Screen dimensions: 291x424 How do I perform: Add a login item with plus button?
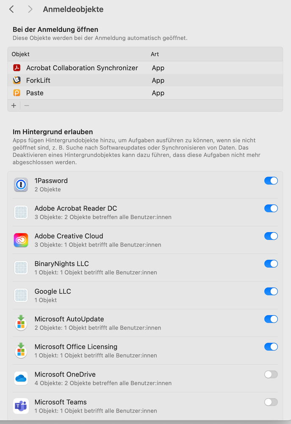(14, 105)
